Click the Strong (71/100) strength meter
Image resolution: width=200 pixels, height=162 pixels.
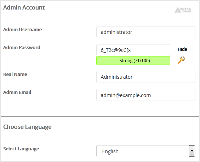pyautogui.click(x=133, y=60)
